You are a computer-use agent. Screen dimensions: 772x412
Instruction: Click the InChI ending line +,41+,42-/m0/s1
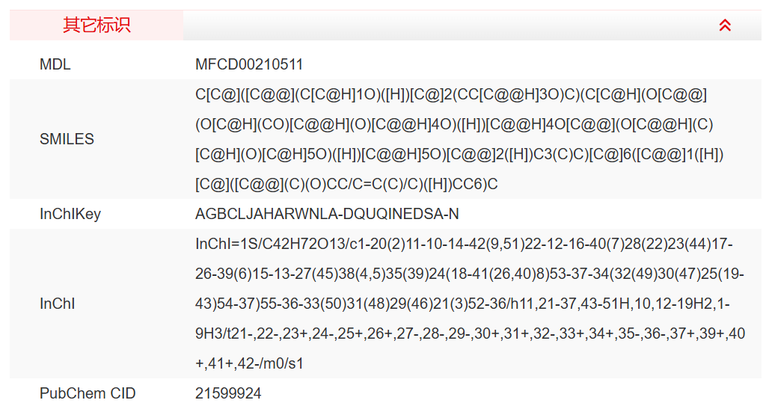(x=248, y=364)
